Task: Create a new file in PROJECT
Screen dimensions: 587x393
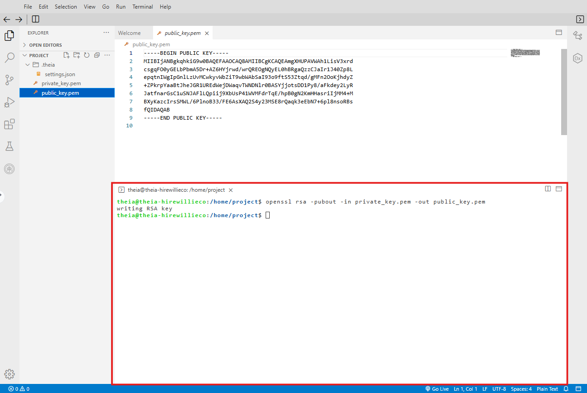Action: point(67,55)
